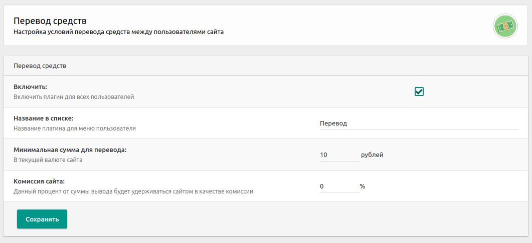The width and height of the screenshot is (532, 243).
Task: Click hint 'Включить плагин для всех пользователей'
Action: (74, 97)
